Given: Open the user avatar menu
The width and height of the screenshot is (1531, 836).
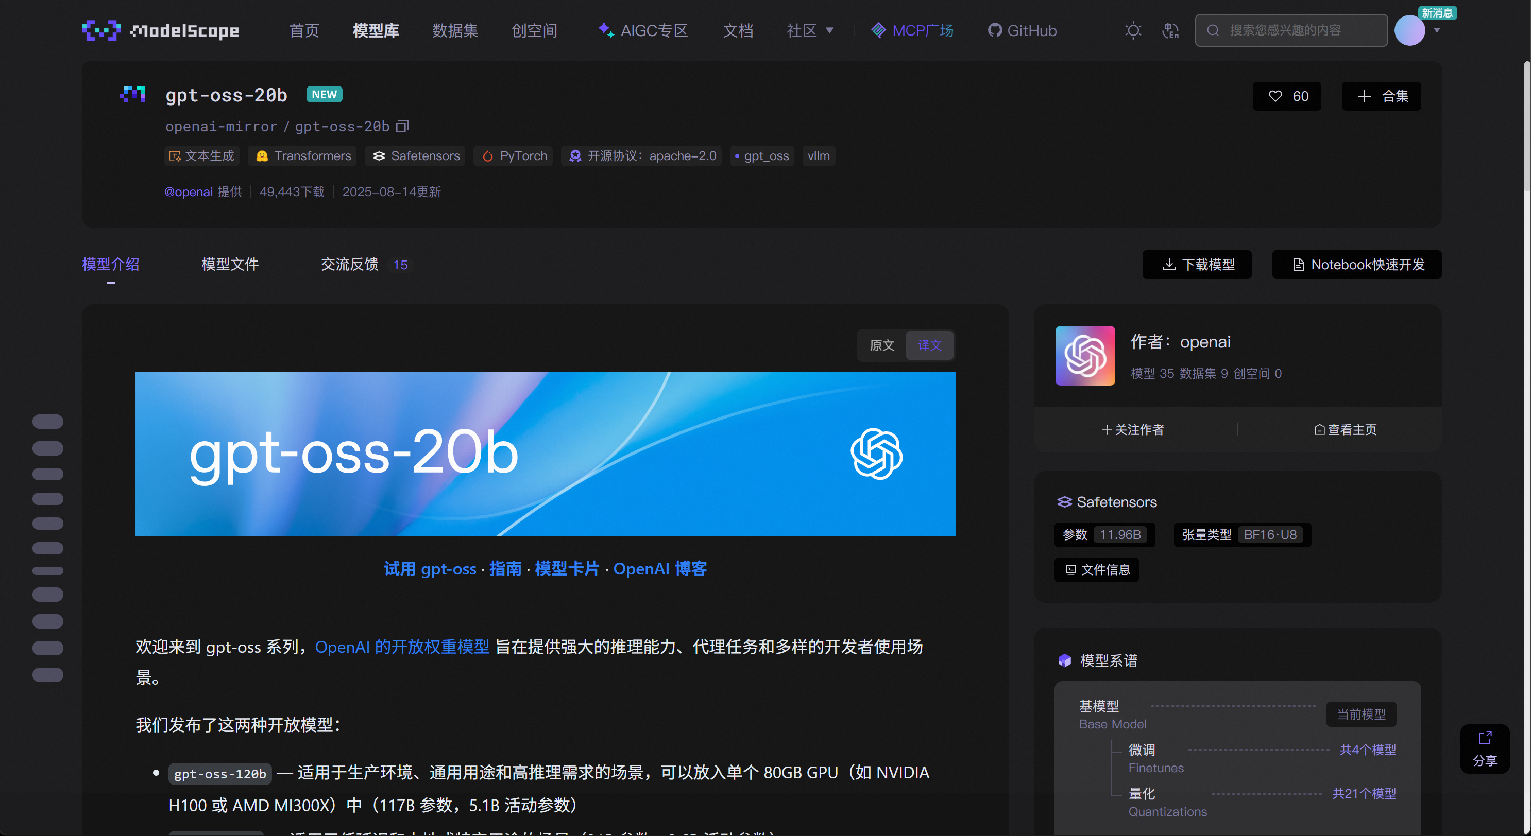Looking at the screenshot, I should pyautogui.click(x=1409, y=30).
